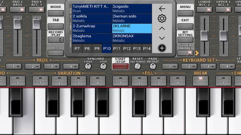Select VARIATION button 2
This screenshot has width=241, height=135.
click(x=59, y=81)
